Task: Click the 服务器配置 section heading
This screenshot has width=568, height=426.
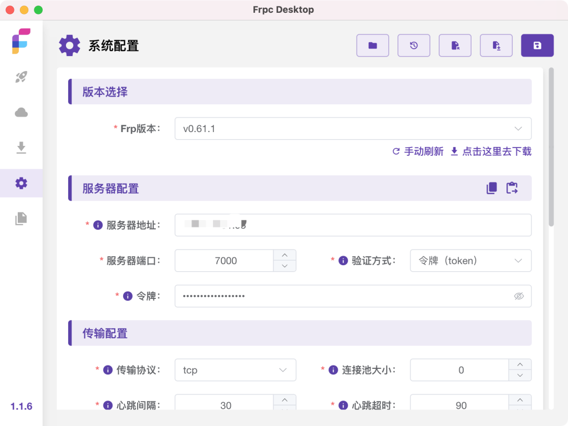Action: point(110,189)
